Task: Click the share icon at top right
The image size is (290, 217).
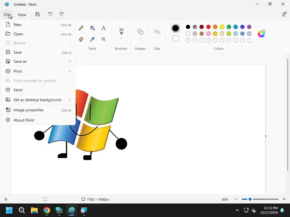Action: click(x=284, y=14)
